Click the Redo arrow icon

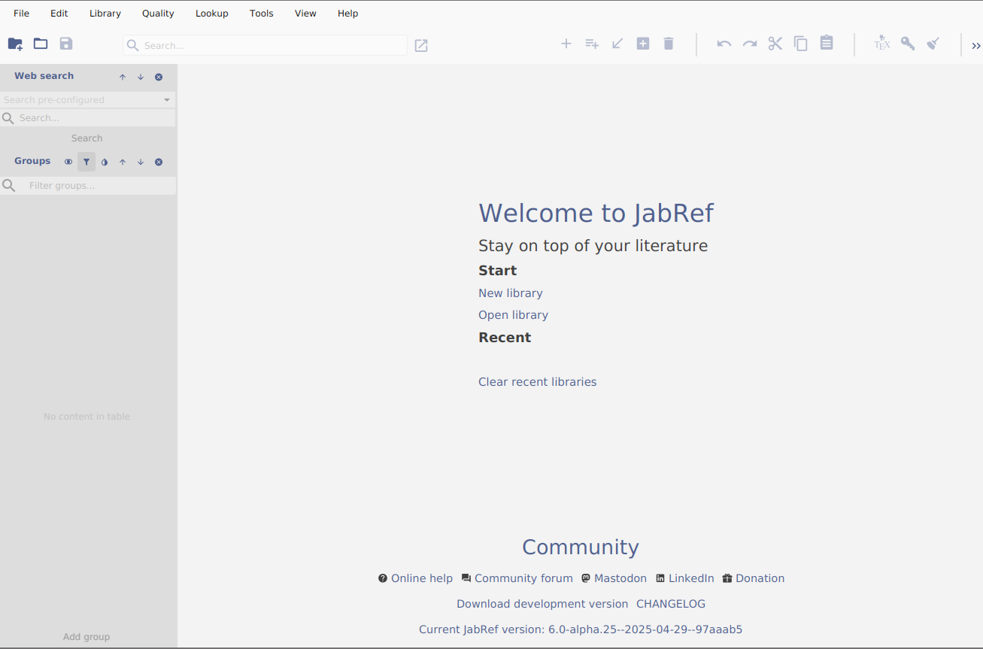pos(750,44)
